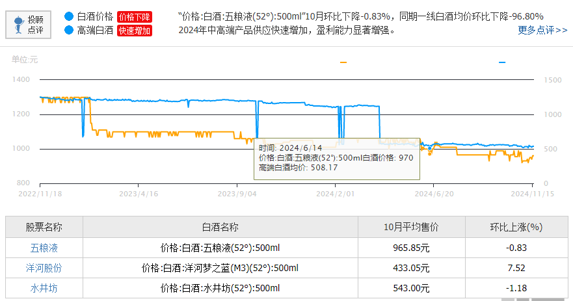Image resolution: width=573 pixels, height=301 pixels.
Task: Click 价格:白酒:五粮液(52°):500ml table cell
Action: (220, 248)
